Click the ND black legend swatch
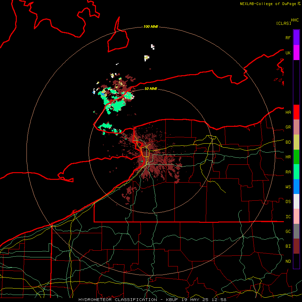302x302 pixels. click(296, 261)
